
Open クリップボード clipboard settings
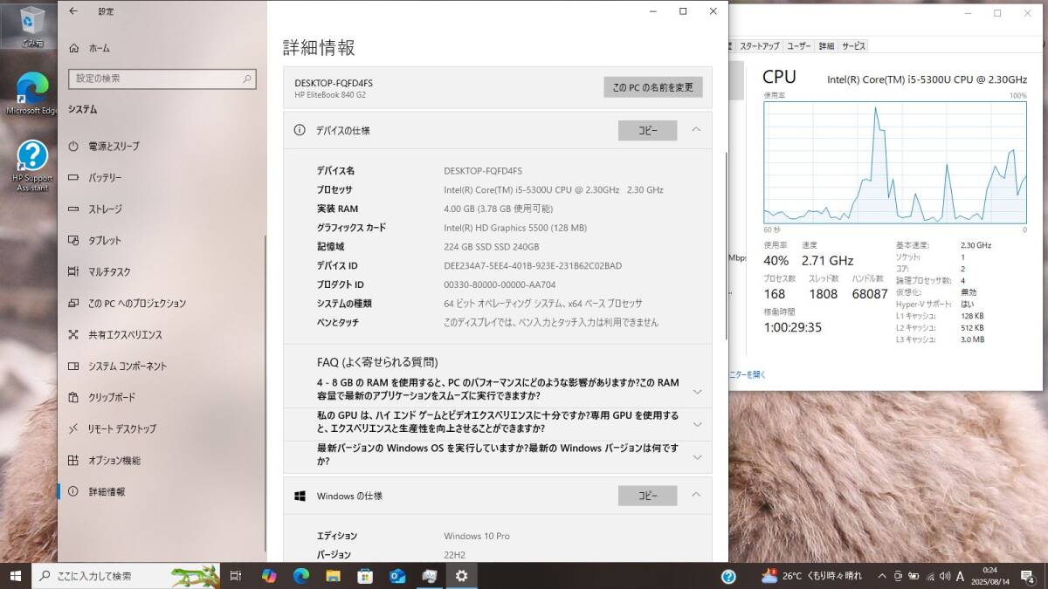coord(101,397)
